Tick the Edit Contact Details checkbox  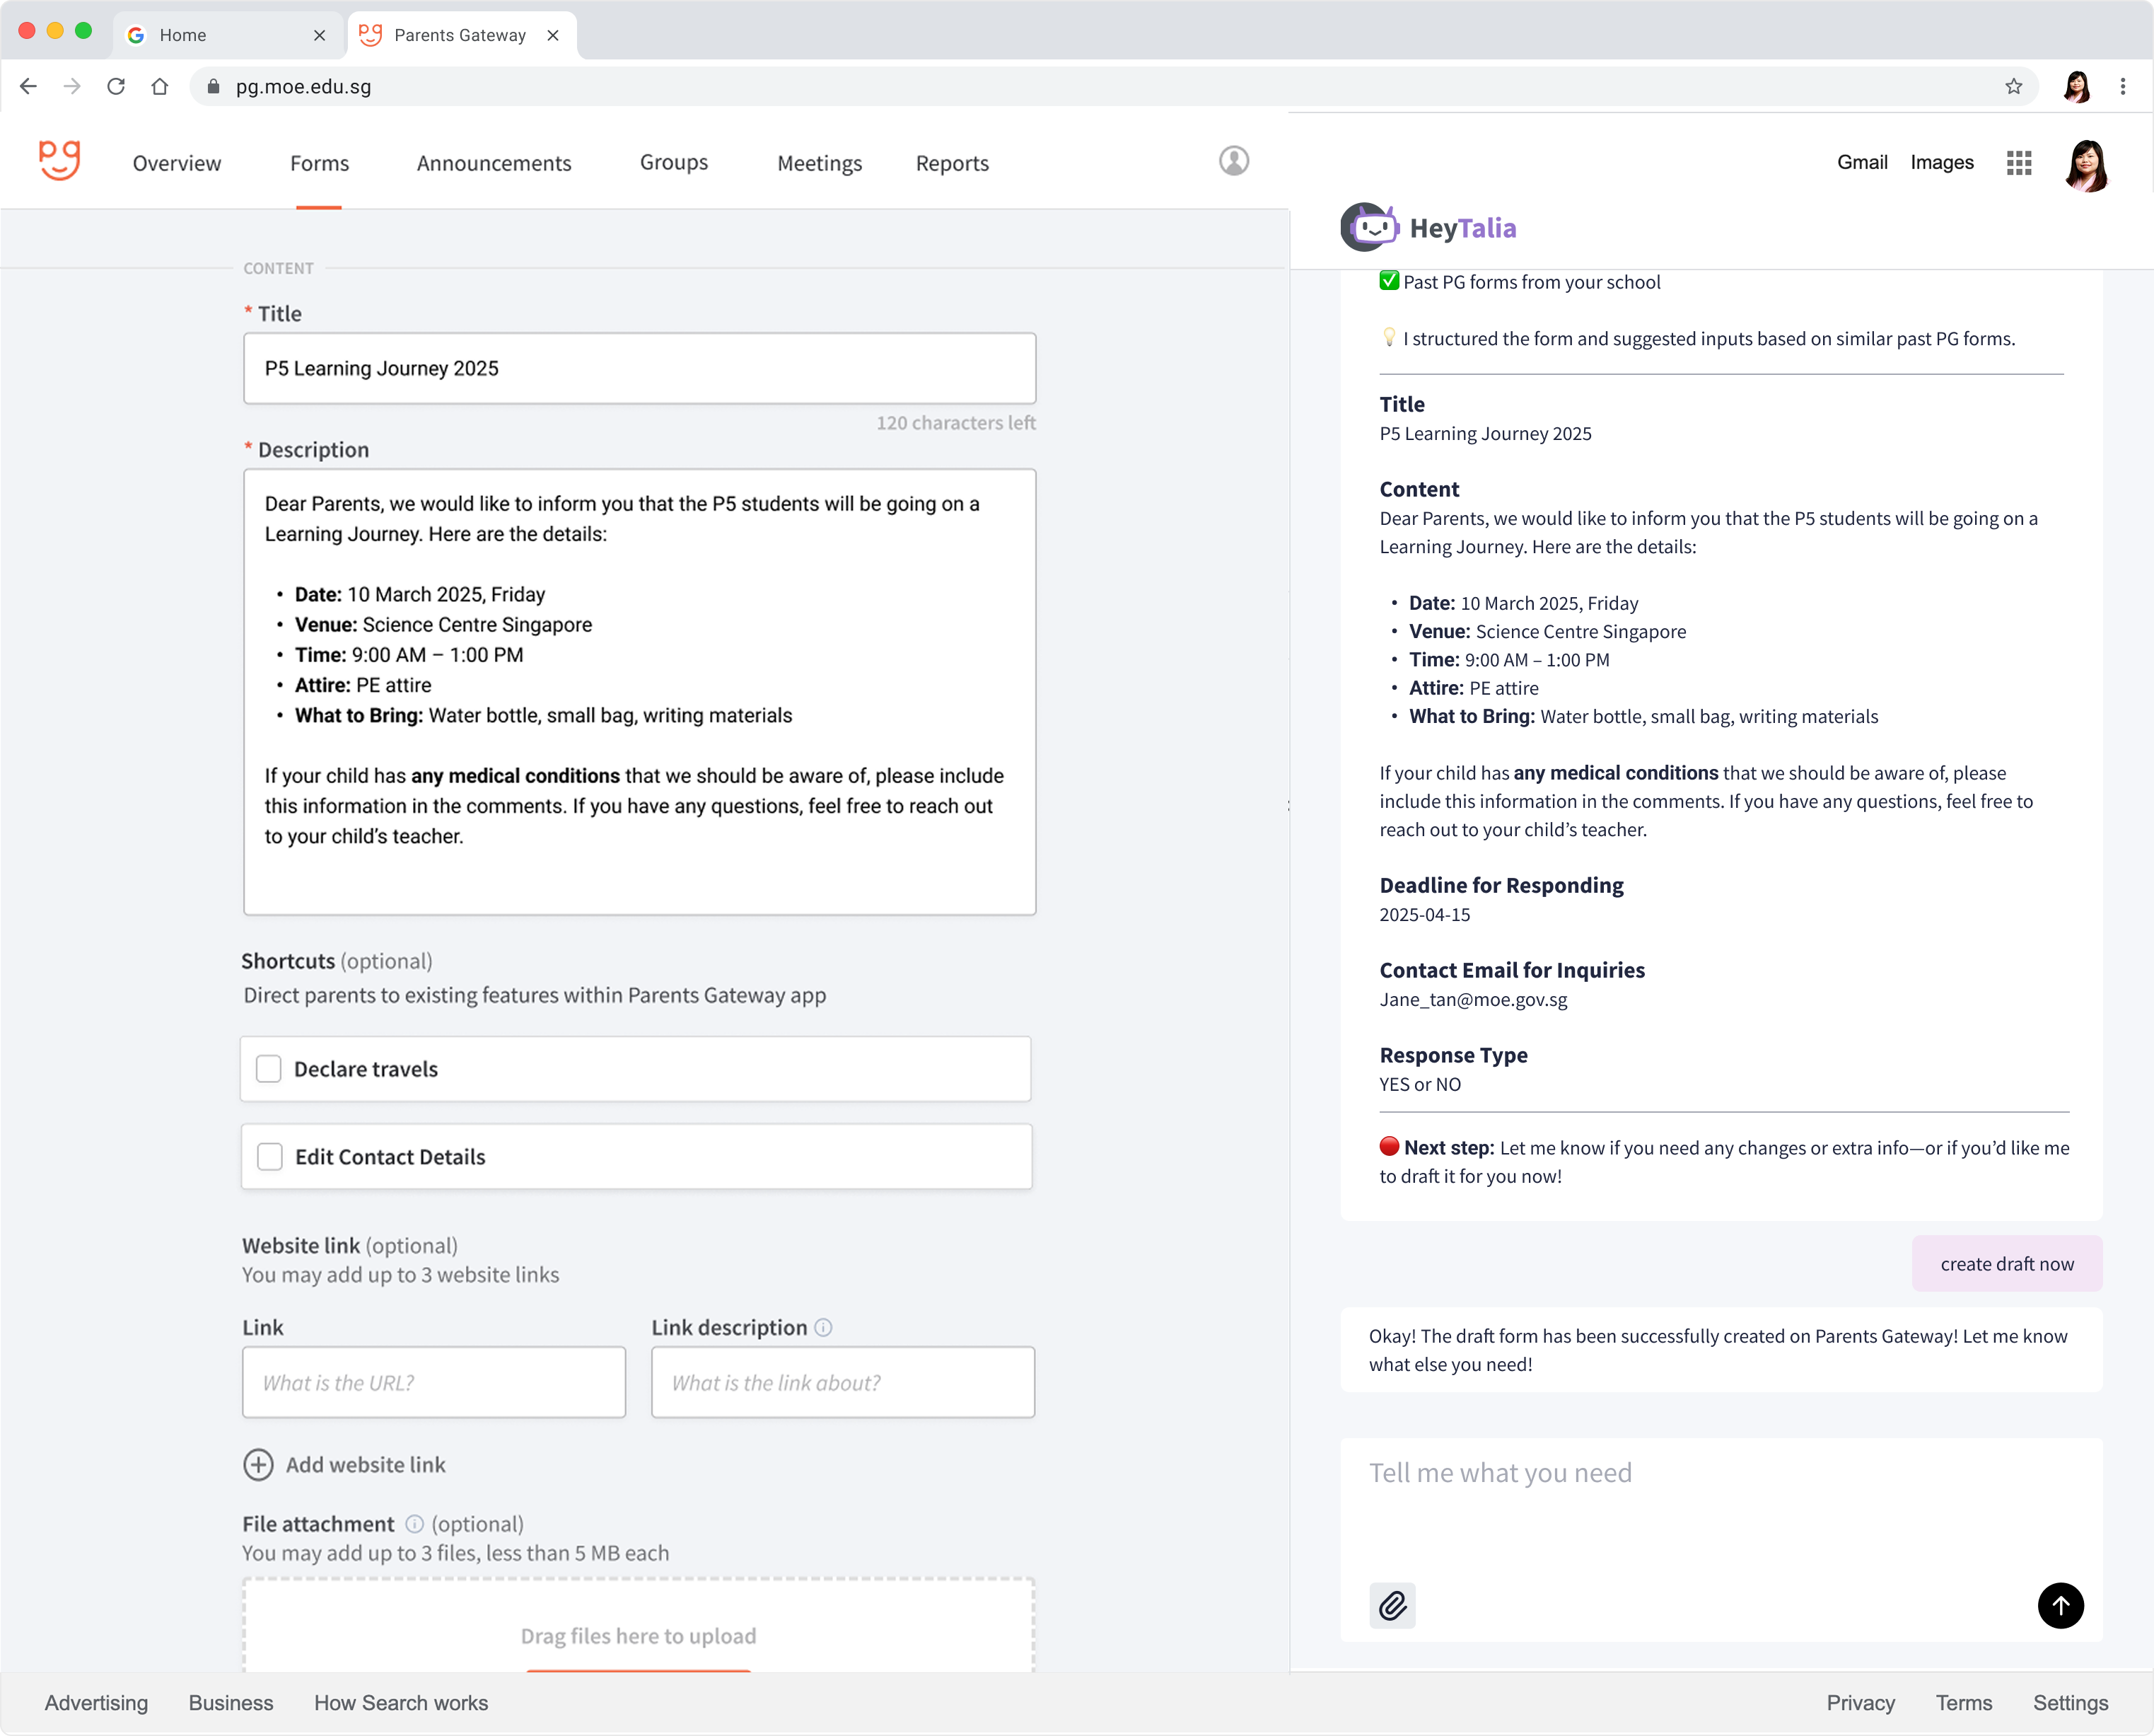(270, 1157)
